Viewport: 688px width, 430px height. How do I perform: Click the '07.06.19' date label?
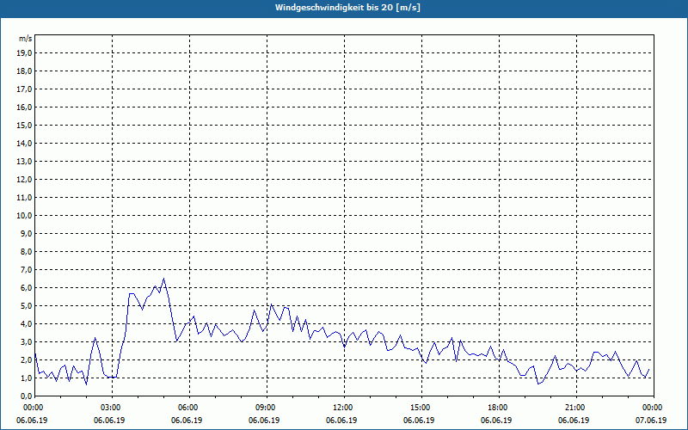click(651, 421)
